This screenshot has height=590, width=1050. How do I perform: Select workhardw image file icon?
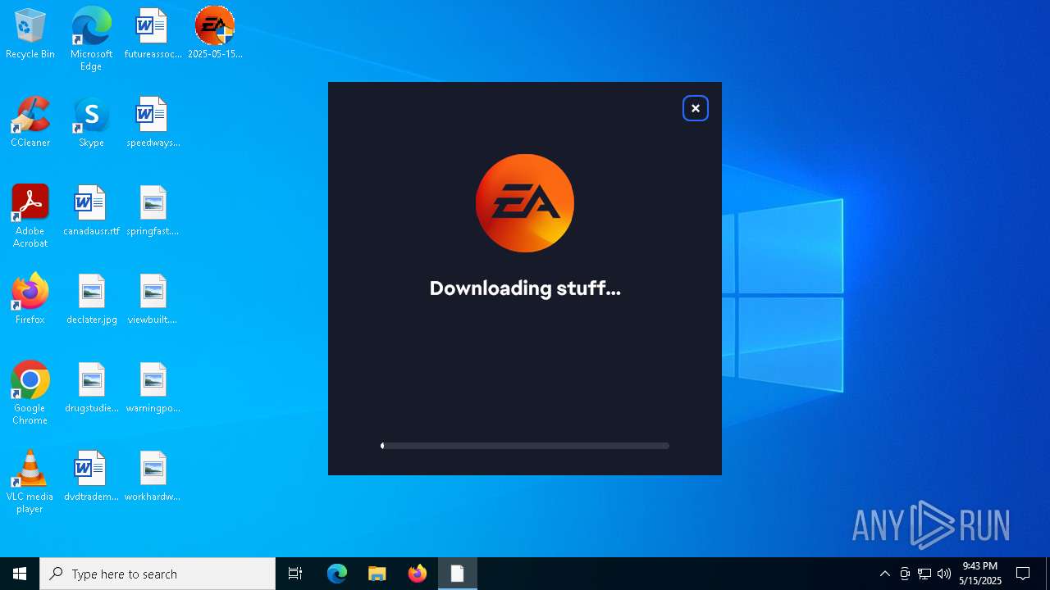[x=153, y=476]
